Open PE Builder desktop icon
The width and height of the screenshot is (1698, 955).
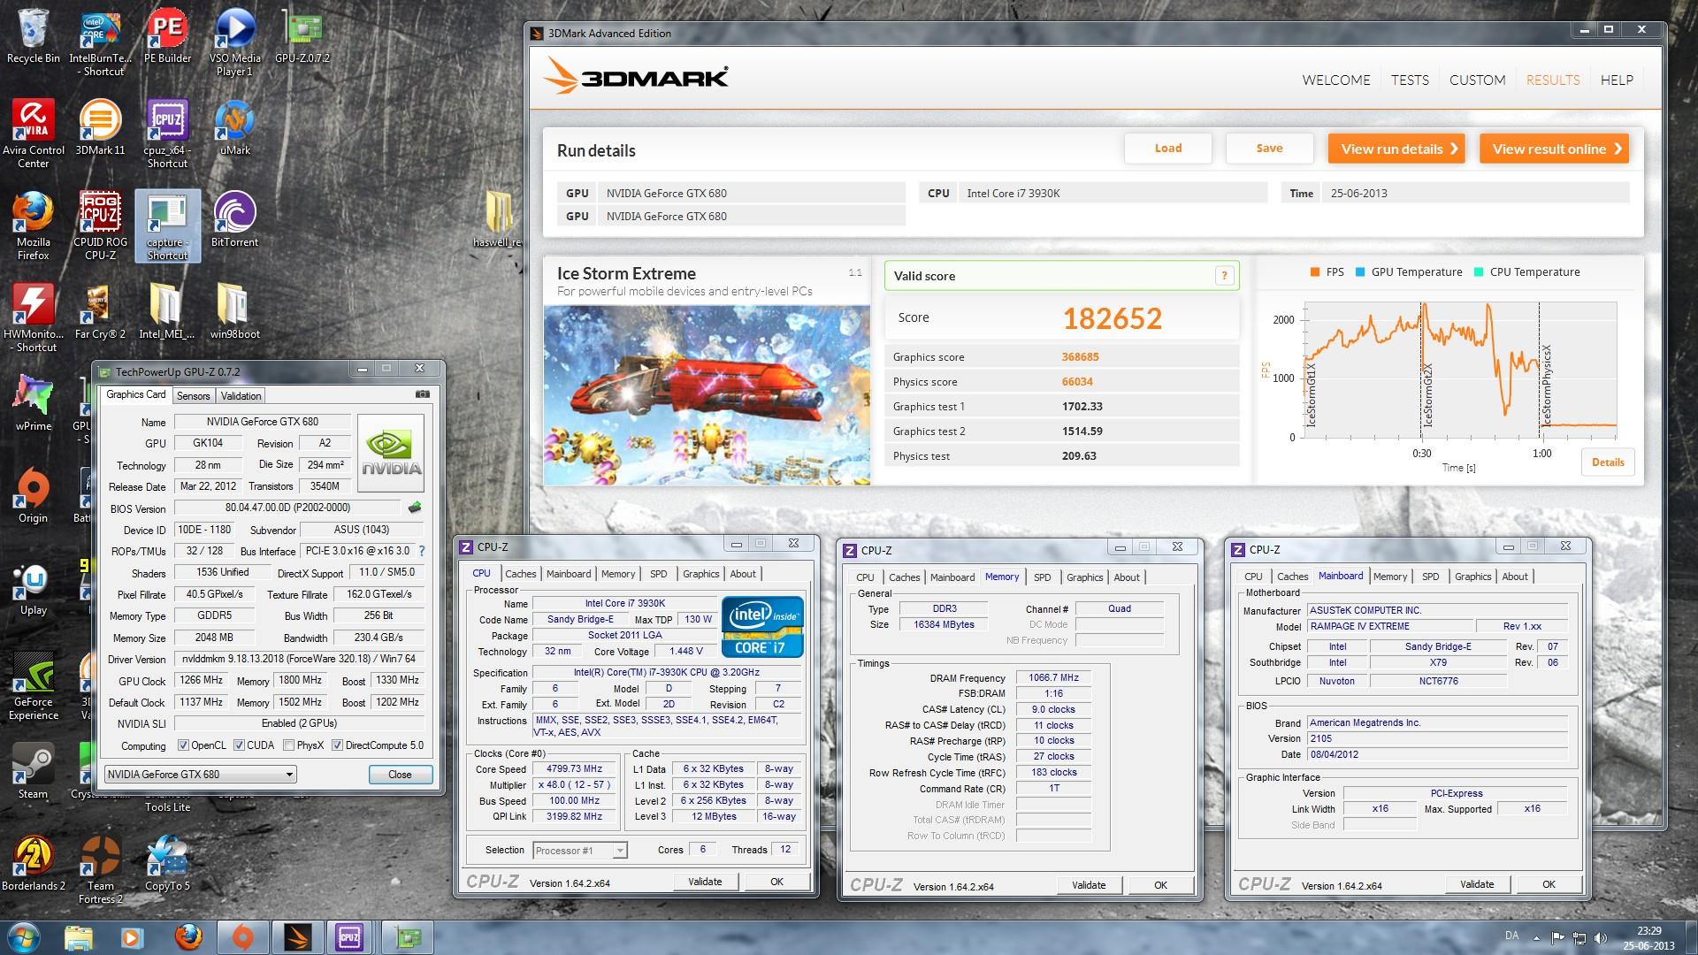167,35
